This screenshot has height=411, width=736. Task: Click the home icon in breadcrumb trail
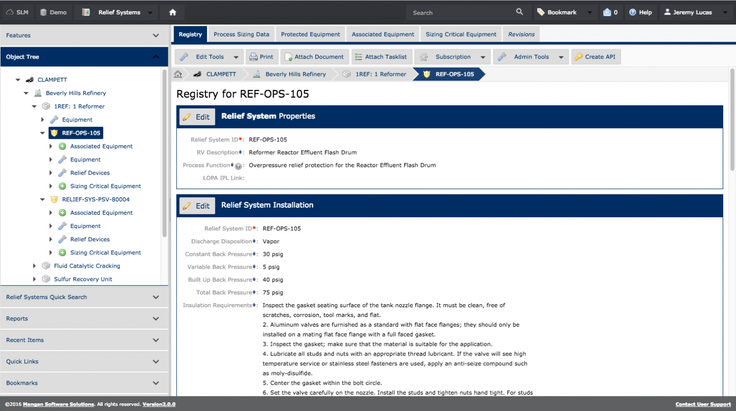(178, 74)
